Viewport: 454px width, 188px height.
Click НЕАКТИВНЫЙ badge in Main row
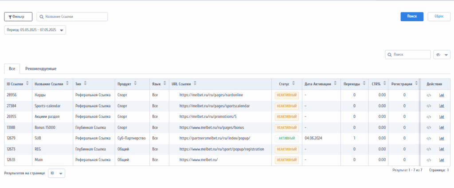coord(287,160)
